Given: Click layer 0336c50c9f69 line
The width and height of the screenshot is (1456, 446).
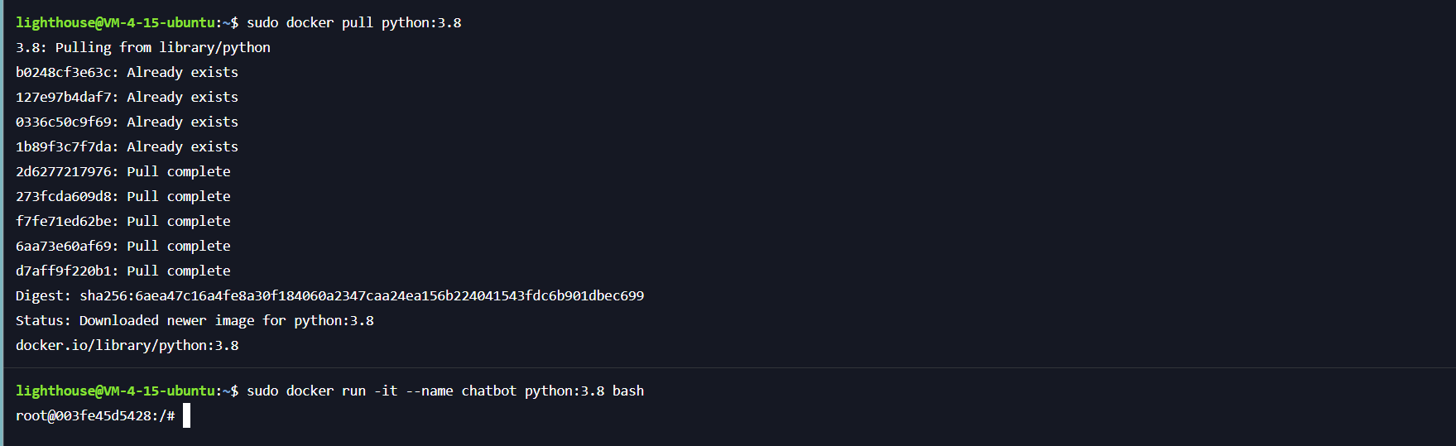Looking at the screenshot, I should click(x=127, y=122).
